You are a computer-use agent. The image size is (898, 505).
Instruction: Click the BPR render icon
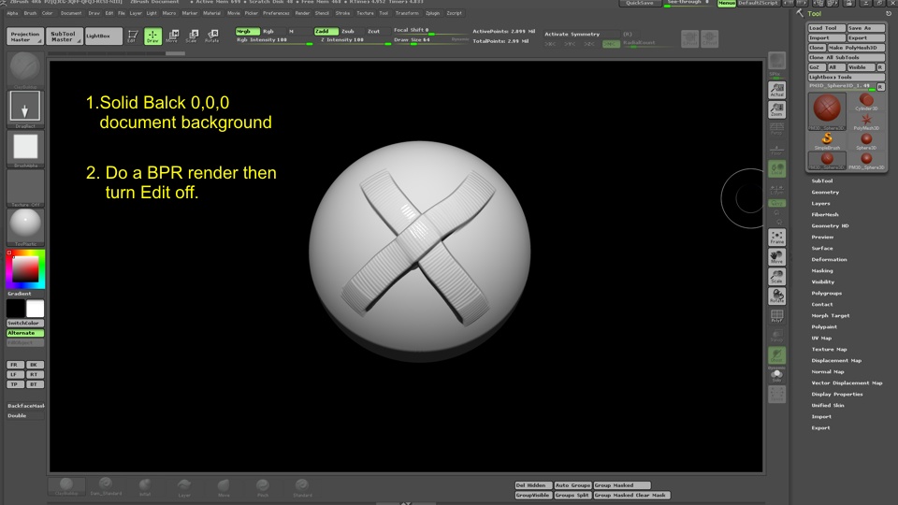(776, 61)
